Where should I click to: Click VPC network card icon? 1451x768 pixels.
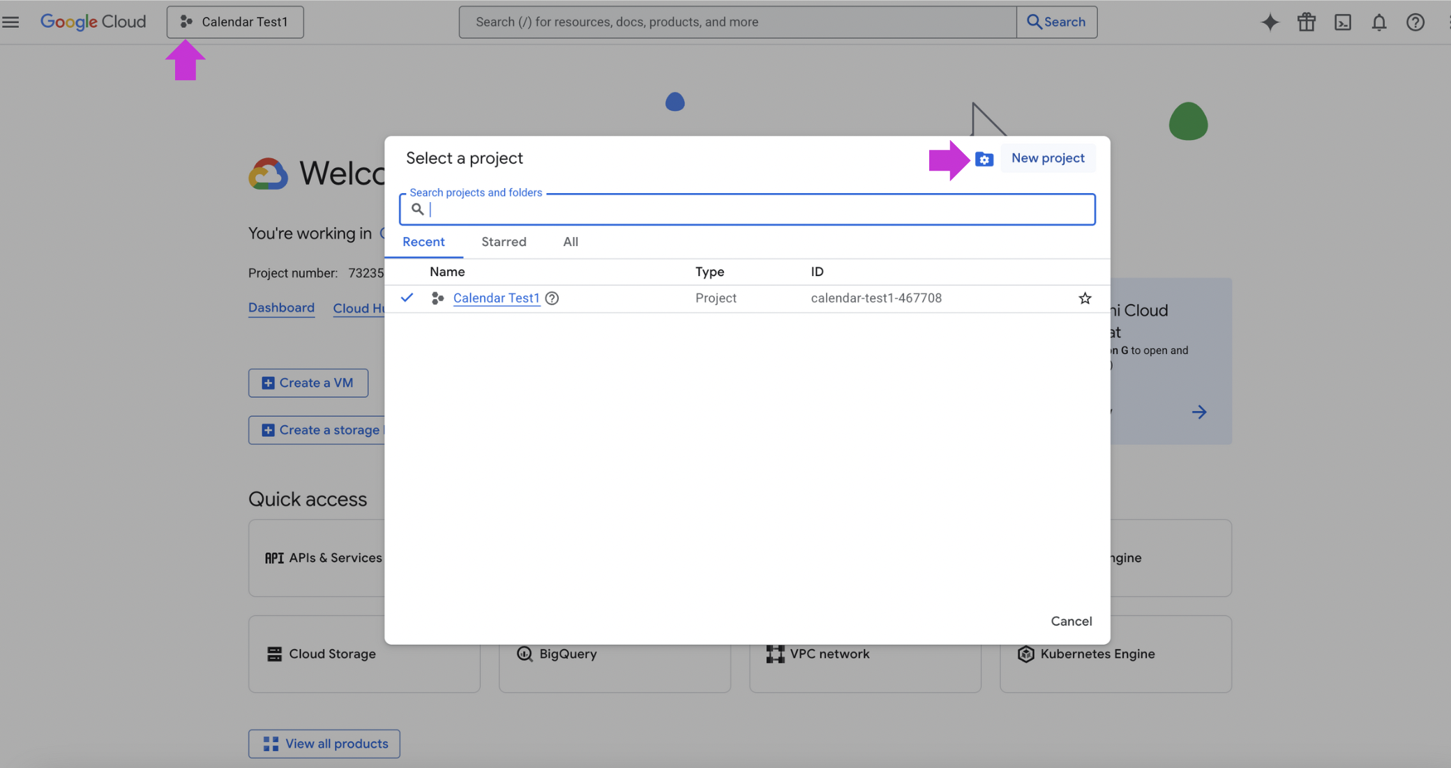pyautogui.click(x=774, y=654)
